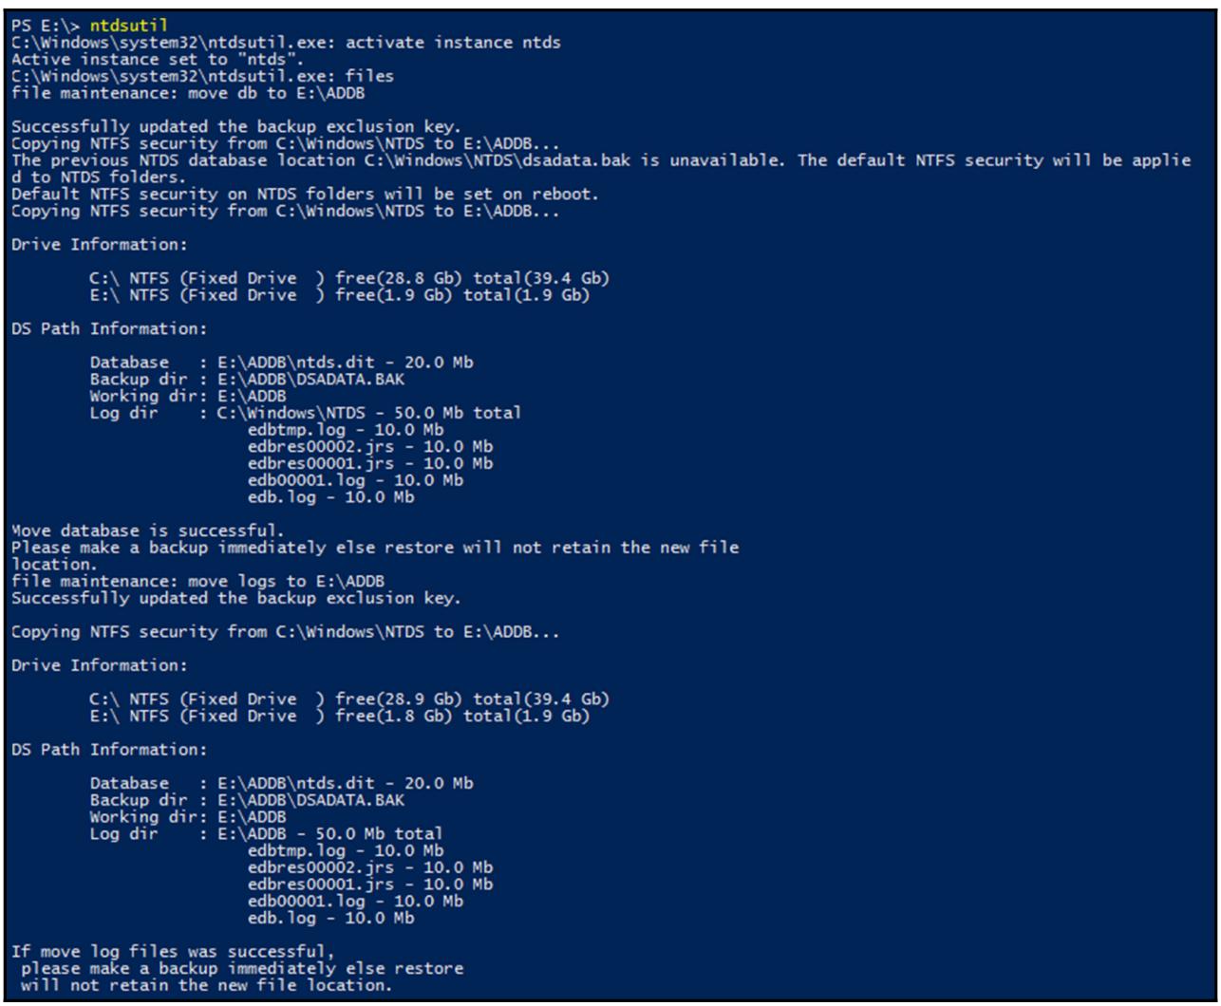
Task: Click the "Log dir : C:\Windows\NTDS" line
Action: (x=304, y=414)
